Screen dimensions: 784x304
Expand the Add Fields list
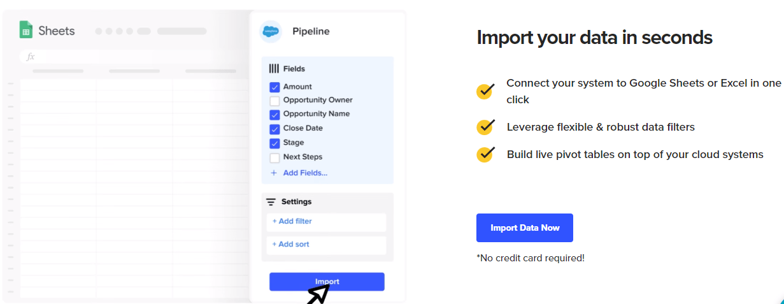click(x=305, y=173)
